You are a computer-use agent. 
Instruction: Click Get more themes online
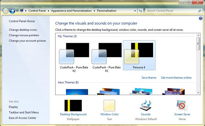pos(176,78)
